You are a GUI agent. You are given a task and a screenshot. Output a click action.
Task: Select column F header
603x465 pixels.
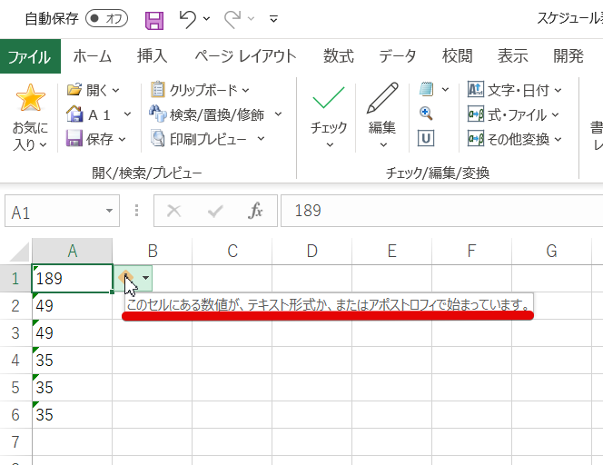coord(471,252)
